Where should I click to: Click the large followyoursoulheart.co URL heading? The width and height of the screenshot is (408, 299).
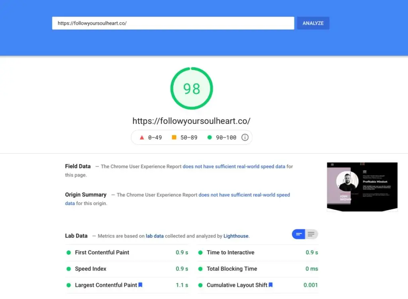pos(192,121)
